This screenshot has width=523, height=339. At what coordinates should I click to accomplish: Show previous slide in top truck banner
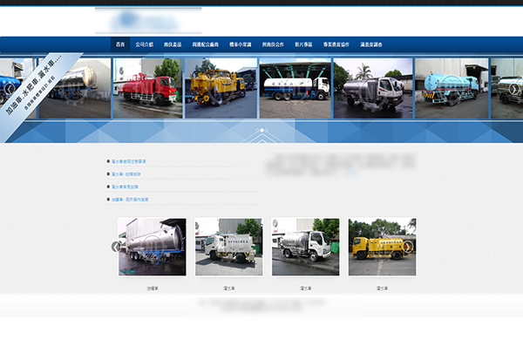(10, 89)
